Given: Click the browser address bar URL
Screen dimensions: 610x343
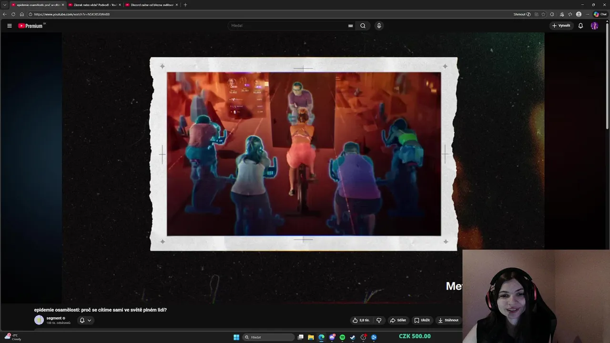Looking at the screenshot, I should [71, 14].
